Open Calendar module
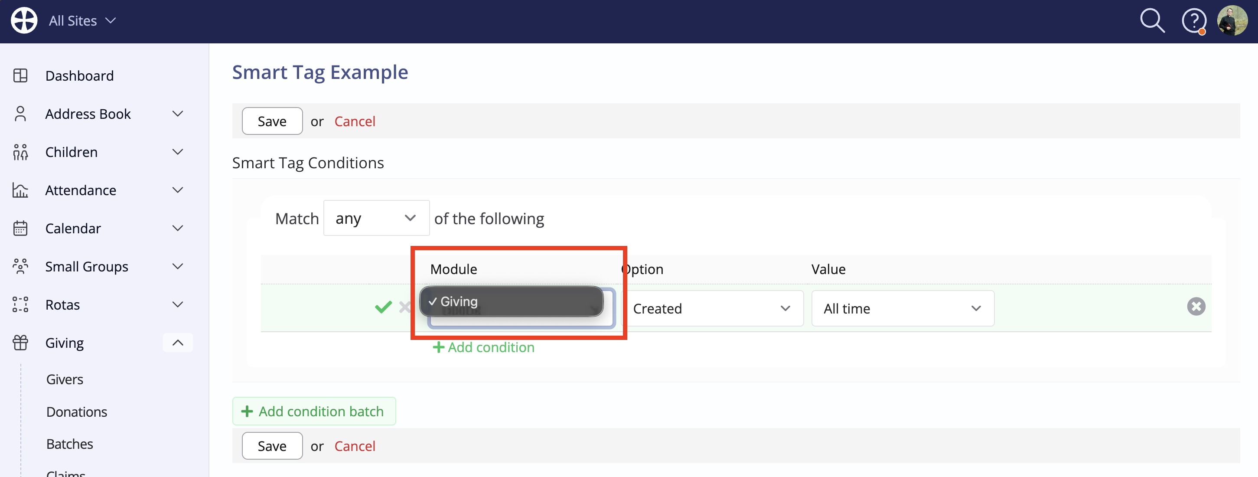Image resolution: width=1258 pixels, height=477 pixels. tap(73, 228)
